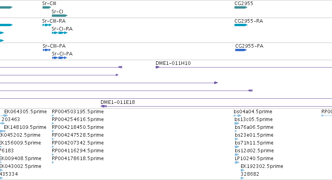Click the Sr-CIII-RA transcript glyph
Viewport: 332px width, 180px height.
click(x=47, y=25)
